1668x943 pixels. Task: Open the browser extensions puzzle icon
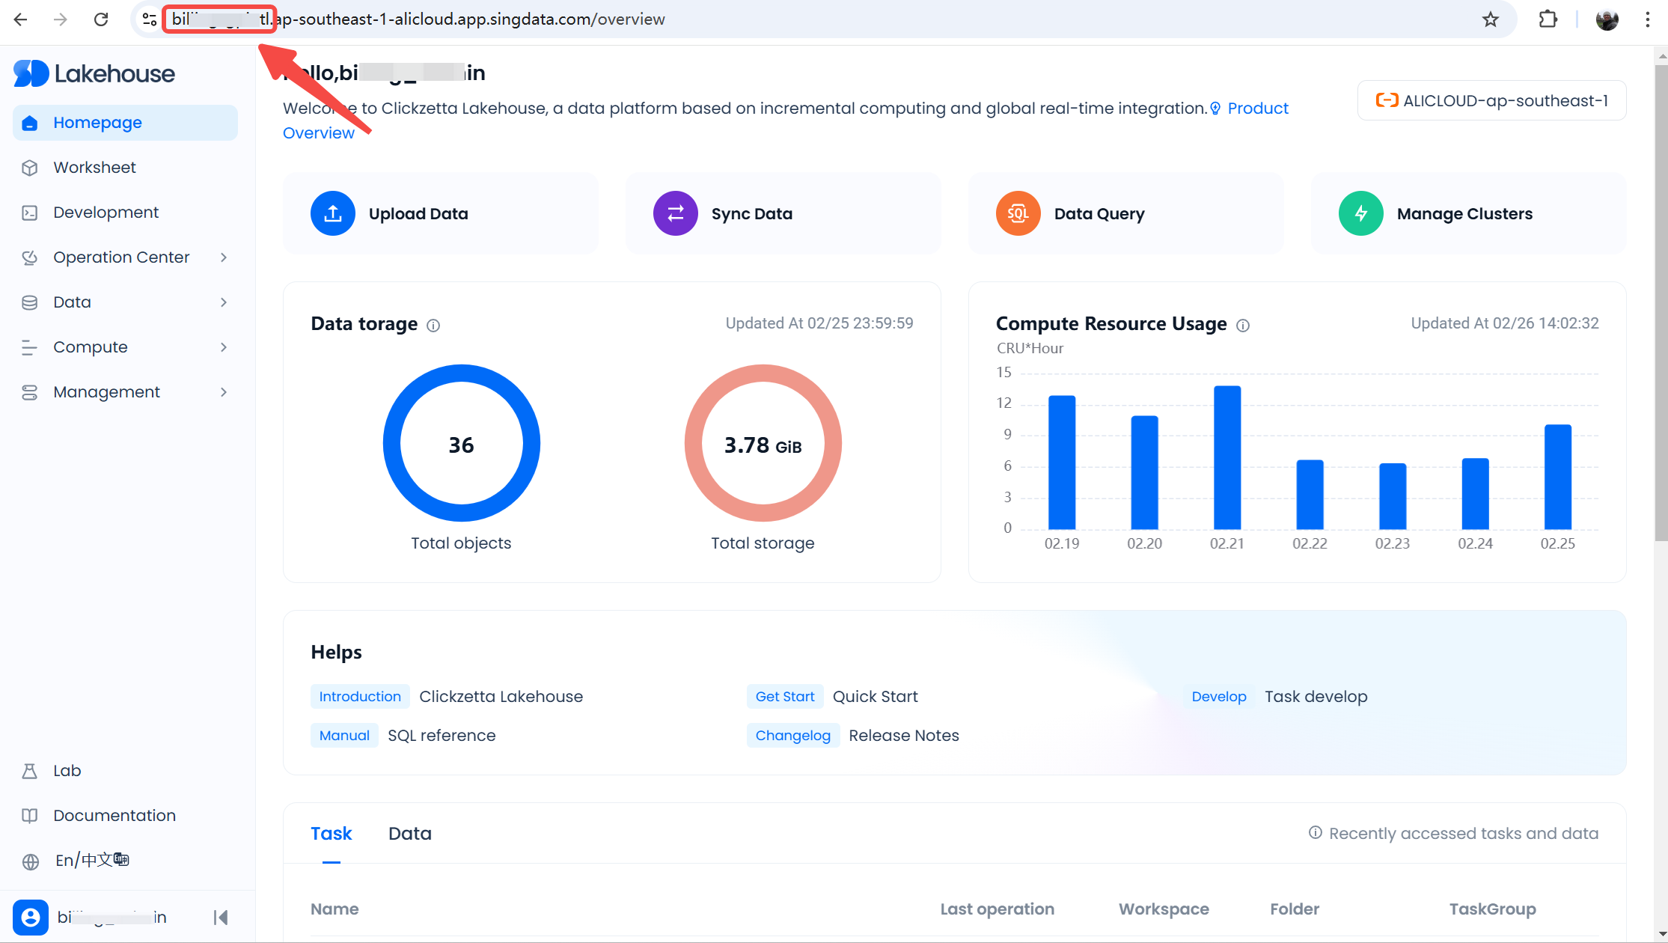[1548, 19]
